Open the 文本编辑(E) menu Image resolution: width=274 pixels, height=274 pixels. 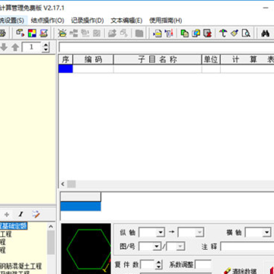tap(126, 21)
